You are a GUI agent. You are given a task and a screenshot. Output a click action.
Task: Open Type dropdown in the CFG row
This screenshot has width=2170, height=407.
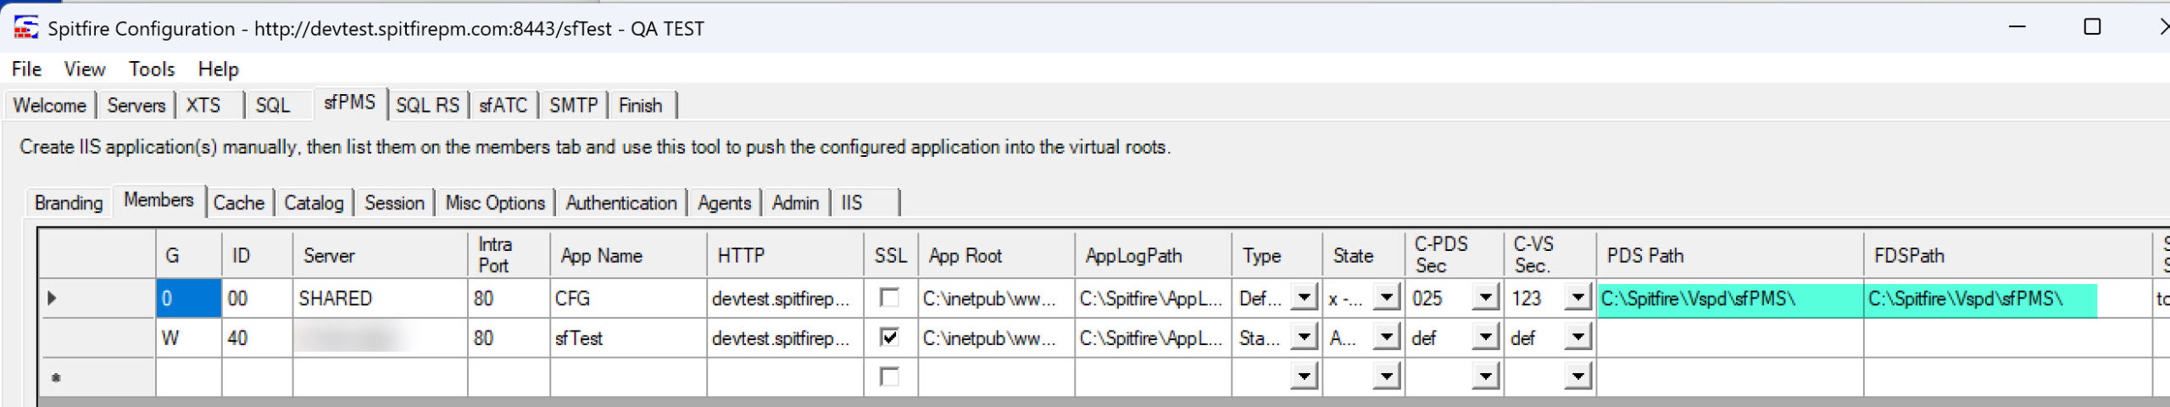click(1304, 298)
